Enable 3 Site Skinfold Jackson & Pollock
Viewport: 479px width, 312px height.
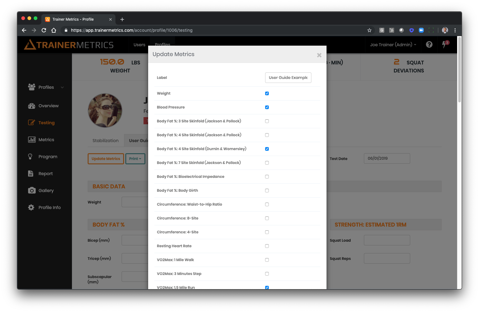(x=267, y=121)
